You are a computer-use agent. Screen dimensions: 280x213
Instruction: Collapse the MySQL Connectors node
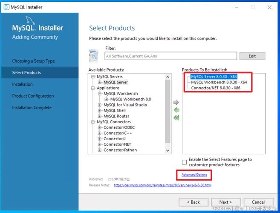pyautogui.click(x=93, y=122)
